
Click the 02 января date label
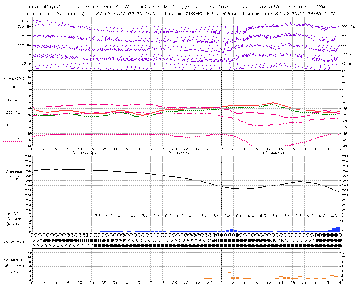pos(274,153)
